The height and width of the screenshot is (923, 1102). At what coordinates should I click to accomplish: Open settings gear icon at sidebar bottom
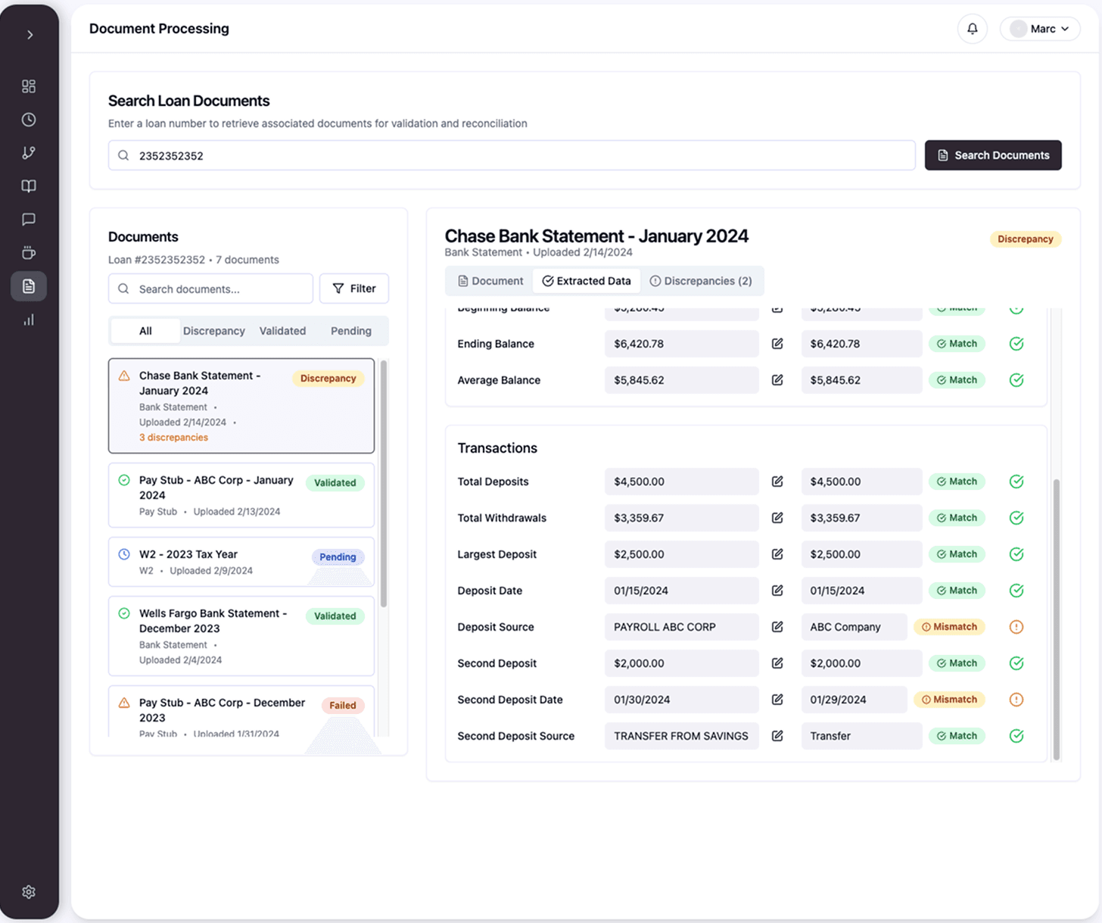(29, 892)
